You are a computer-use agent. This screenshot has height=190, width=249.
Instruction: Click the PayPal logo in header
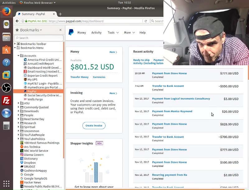71,32
